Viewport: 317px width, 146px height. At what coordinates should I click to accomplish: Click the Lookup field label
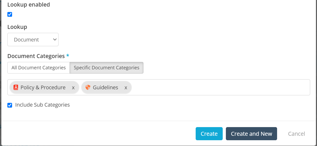click(17, 27)
